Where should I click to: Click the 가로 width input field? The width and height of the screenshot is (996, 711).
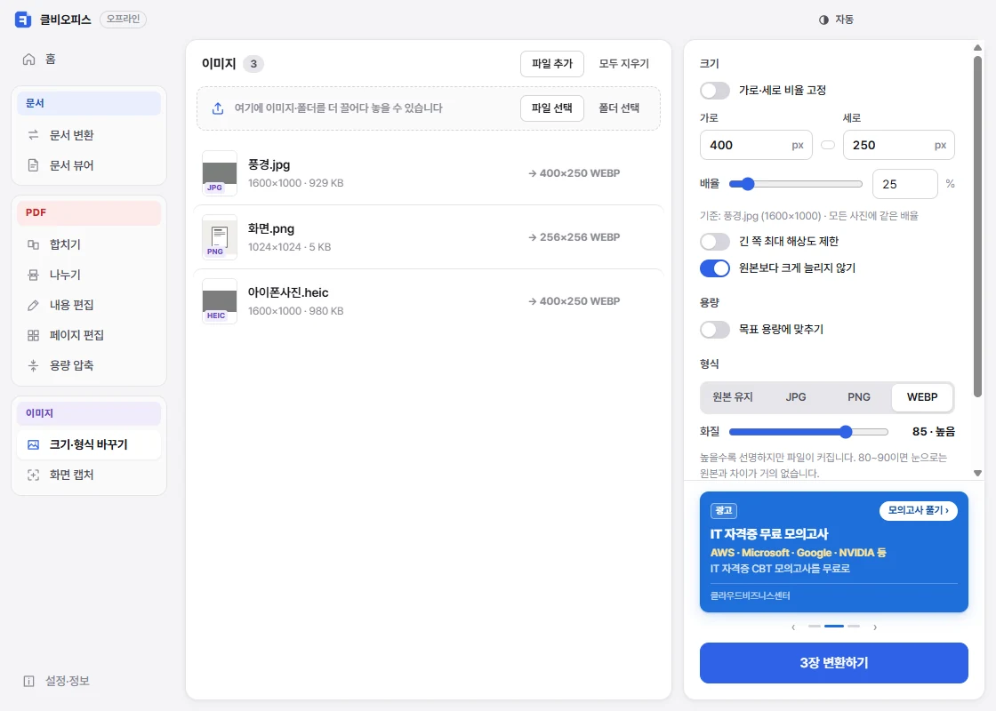[756, 146]
